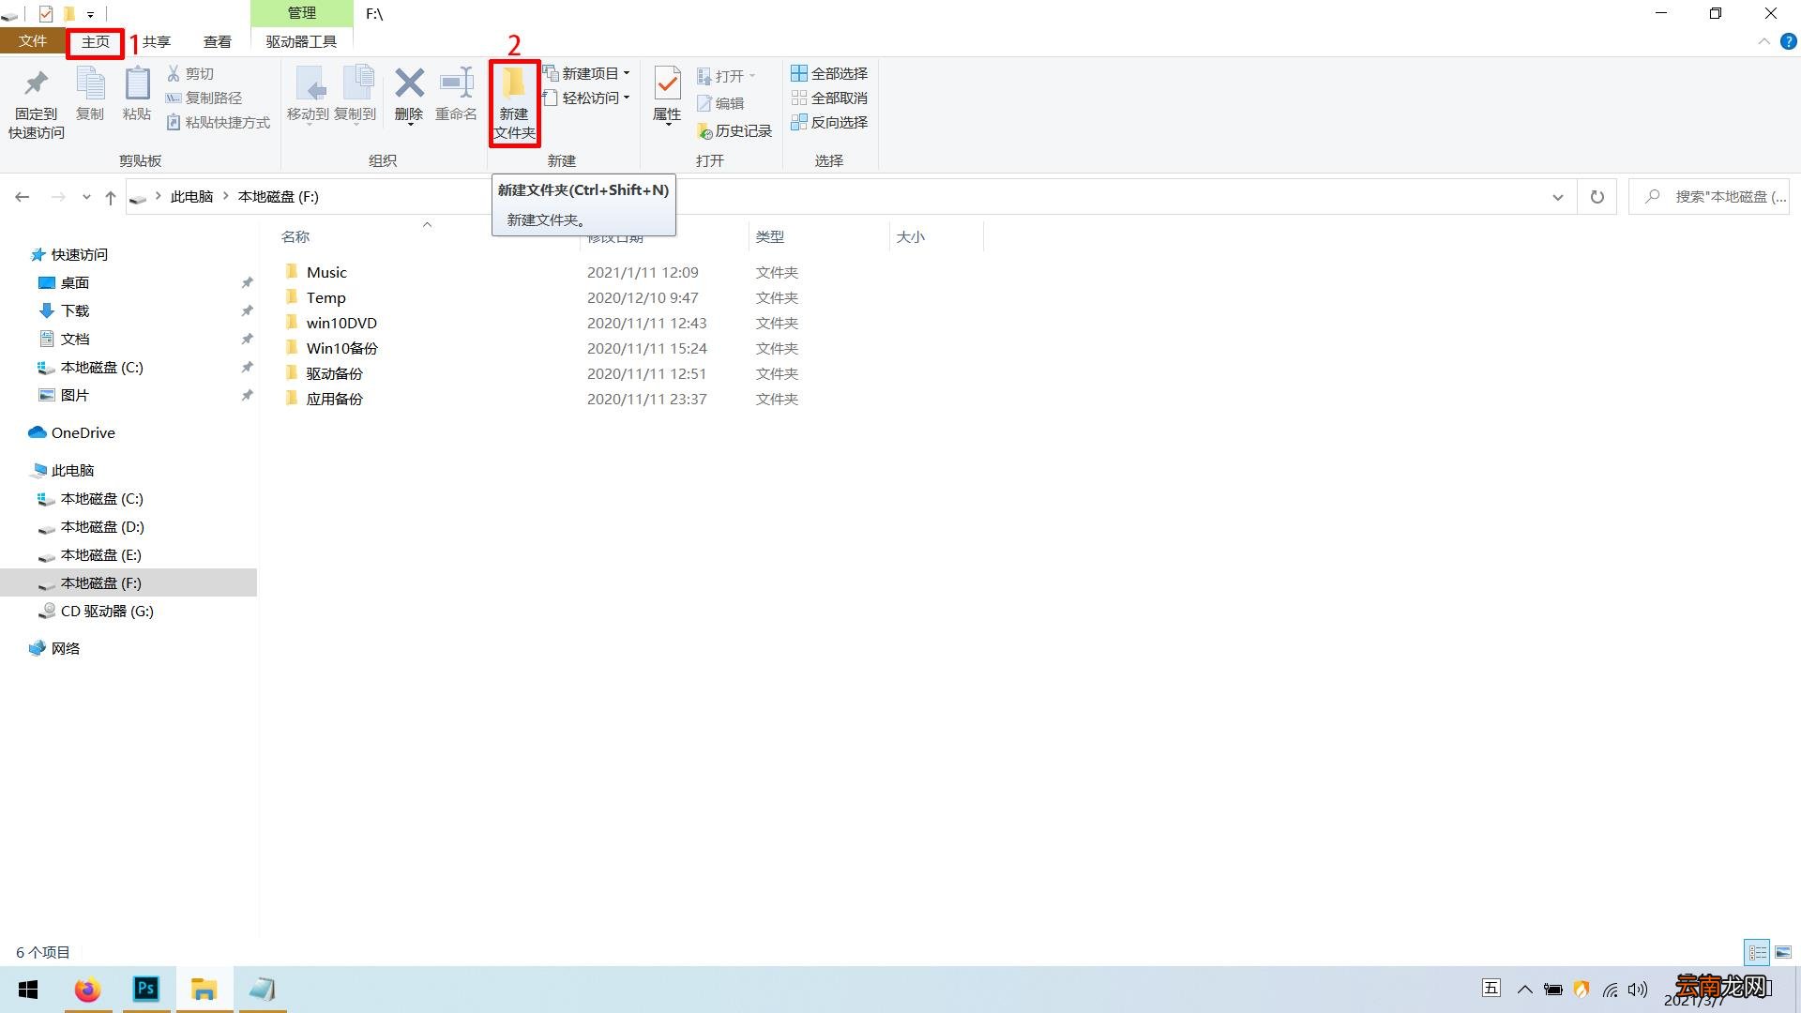1801x1013 pixels.
Task: Click the Rename (重命名) ribbon icon
Action: click(456, 95)
